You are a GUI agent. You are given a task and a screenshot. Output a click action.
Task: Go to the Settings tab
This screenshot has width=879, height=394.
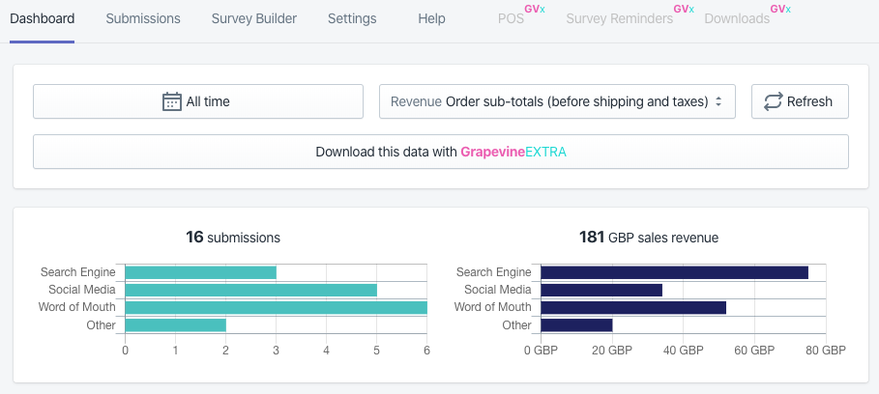coord(352,18)
